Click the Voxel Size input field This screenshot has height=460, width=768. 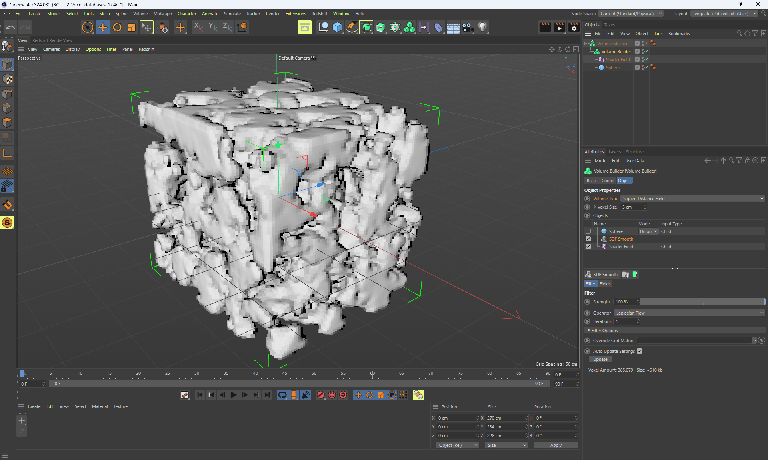click(632, 207)
